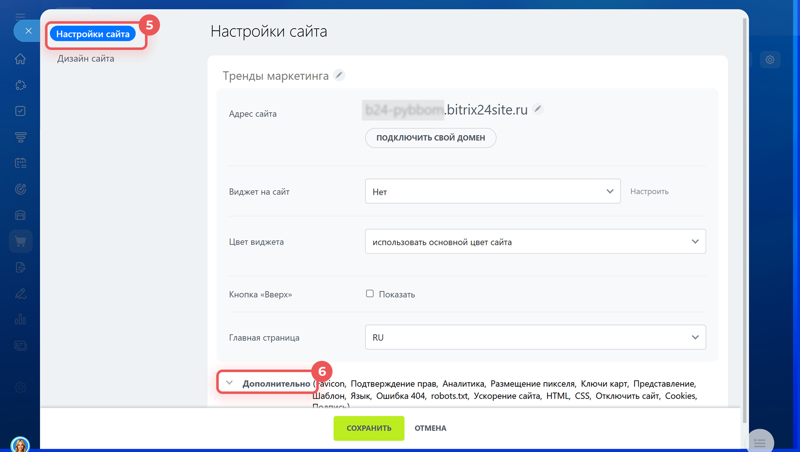Click the Отмена link
The height and width of the screenshot is (452, 800).
pyautogui.click(x=430, y=428)
